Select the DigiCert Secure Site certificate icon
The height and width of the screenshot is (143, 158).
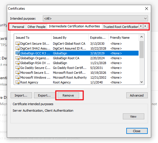point(18,44)
